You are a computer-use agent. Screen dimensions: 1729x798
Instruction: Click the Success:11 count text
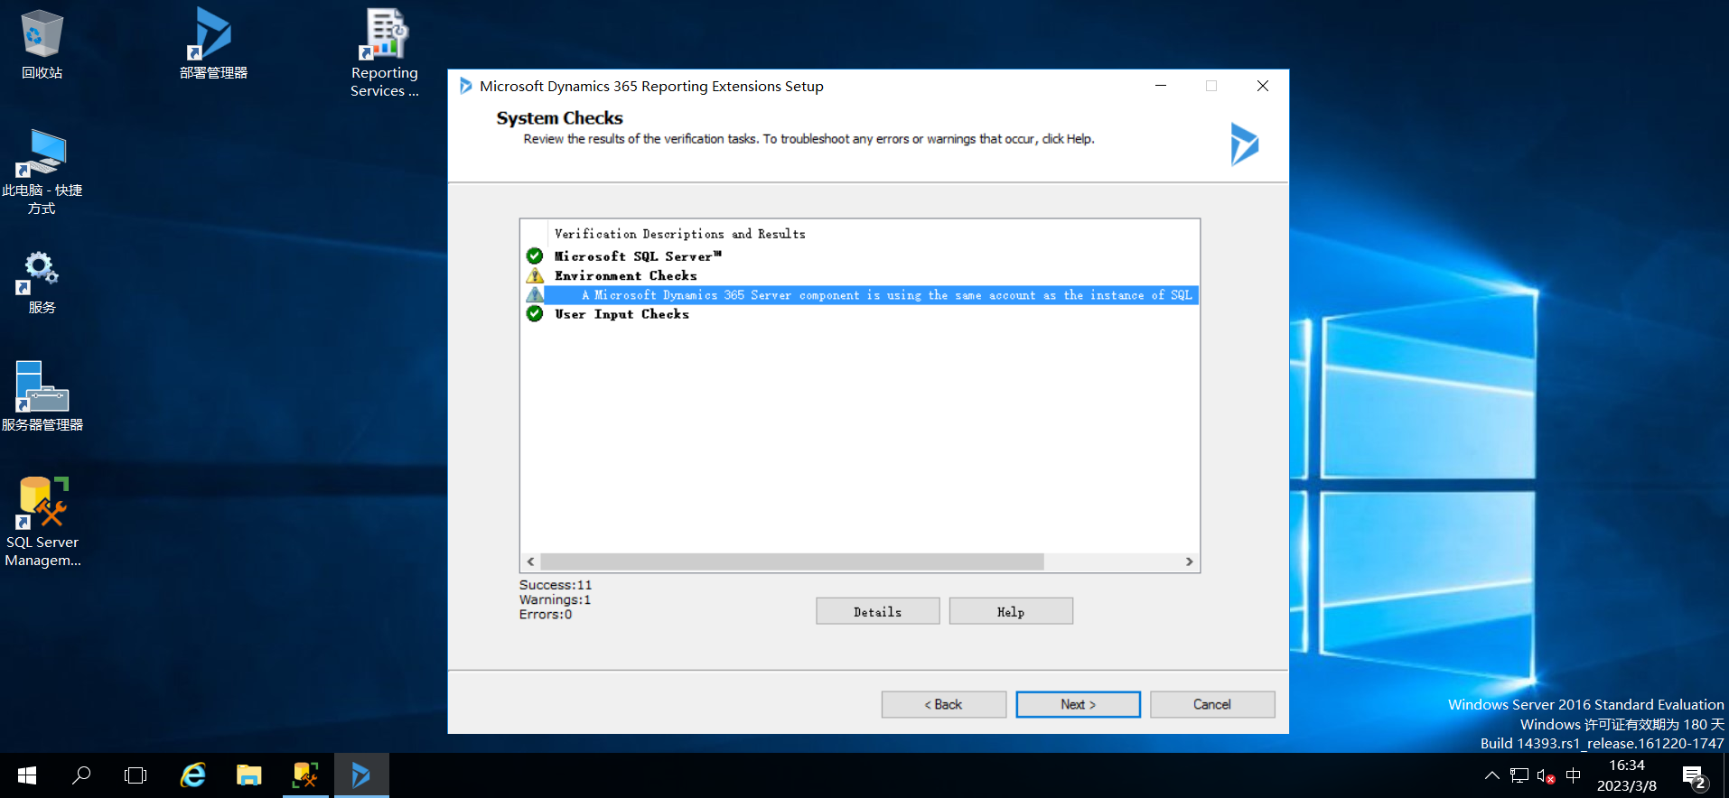(556, 585)
